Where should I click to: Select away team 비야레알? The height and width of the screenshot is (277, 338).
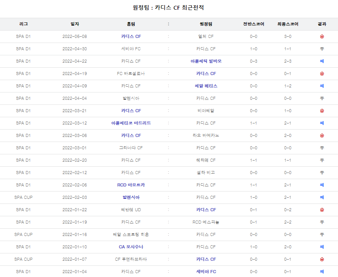(206, 111)
